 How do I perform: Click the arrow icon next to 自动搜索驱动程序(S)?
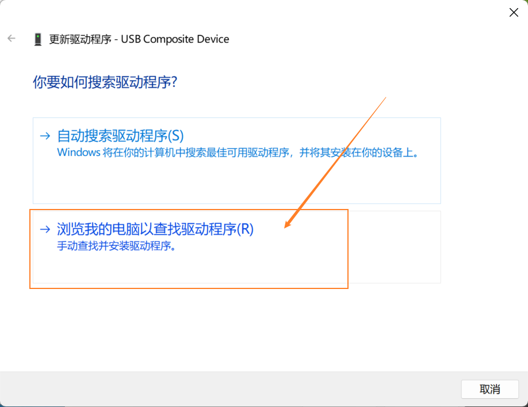[x=45, y=136]
